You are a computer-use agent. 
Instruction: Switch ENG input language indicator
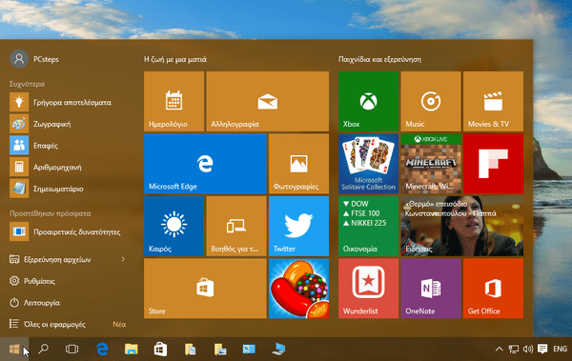tap(560, 349)
